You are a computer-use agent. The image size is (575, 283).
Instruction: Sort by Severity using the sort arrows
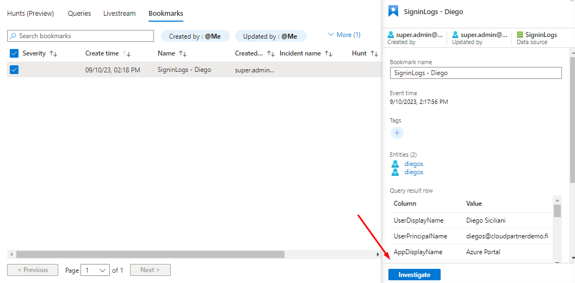53,54
